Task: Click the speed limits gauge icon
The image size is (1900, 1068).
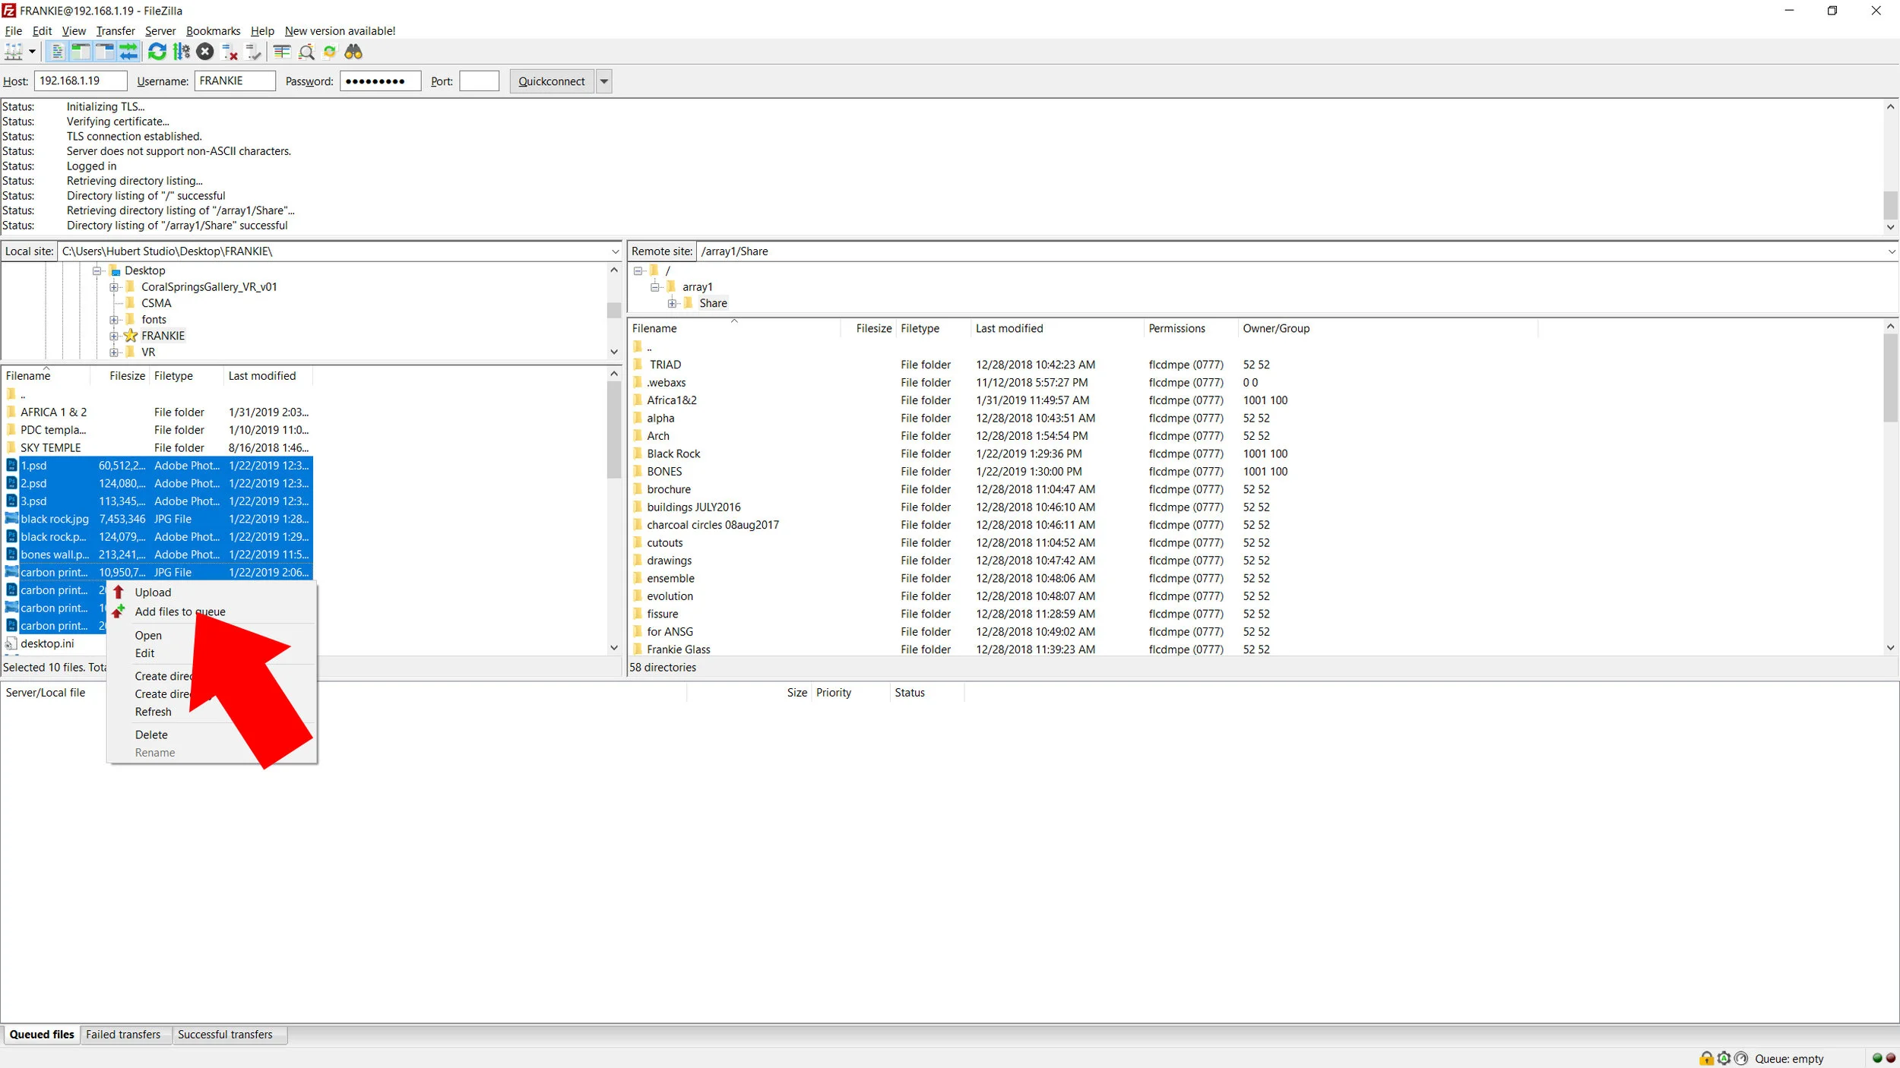Action: (1741, 1058)
